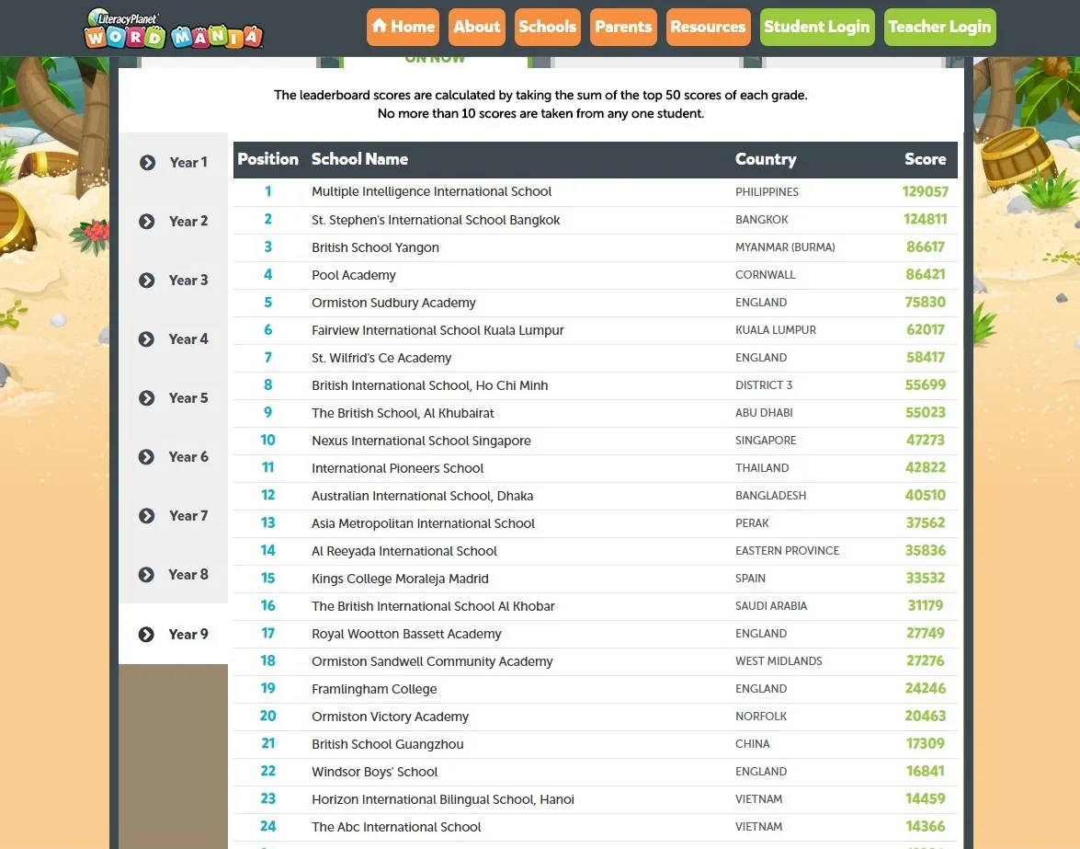Select Asia Metropolitan International School
Image resolution: width=1080 pixels, height=849 pixels.
click(x=423, y=523)
